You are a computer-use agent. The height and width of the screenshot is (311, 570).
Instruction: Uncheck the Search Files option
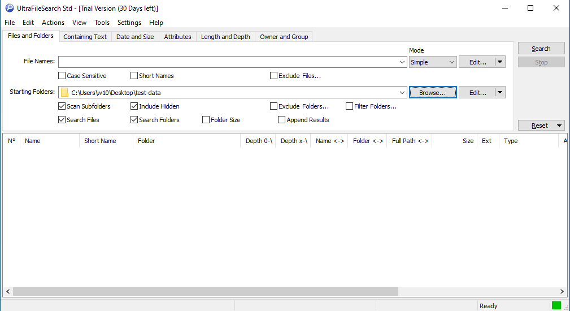tap(62, 120)
